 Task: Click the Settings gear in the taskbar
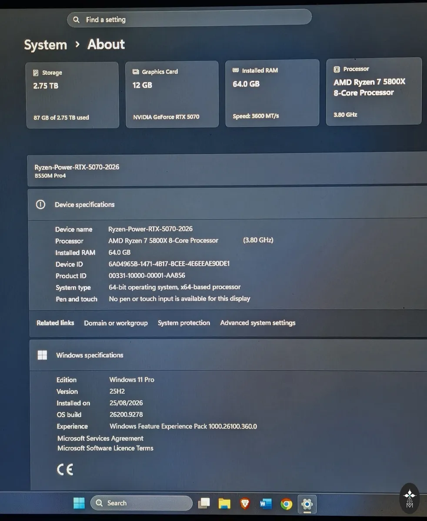click(x=307, y=505)
